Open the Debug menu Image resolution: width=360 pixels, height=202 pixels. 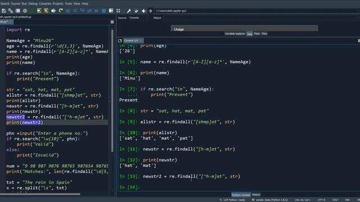point(33,3)
